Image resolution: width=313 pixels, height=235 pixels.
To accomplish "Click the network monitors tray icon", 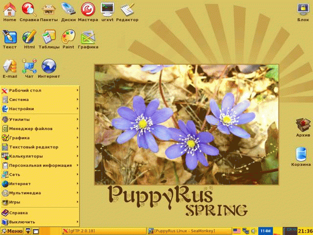I will tap(246, 231).
